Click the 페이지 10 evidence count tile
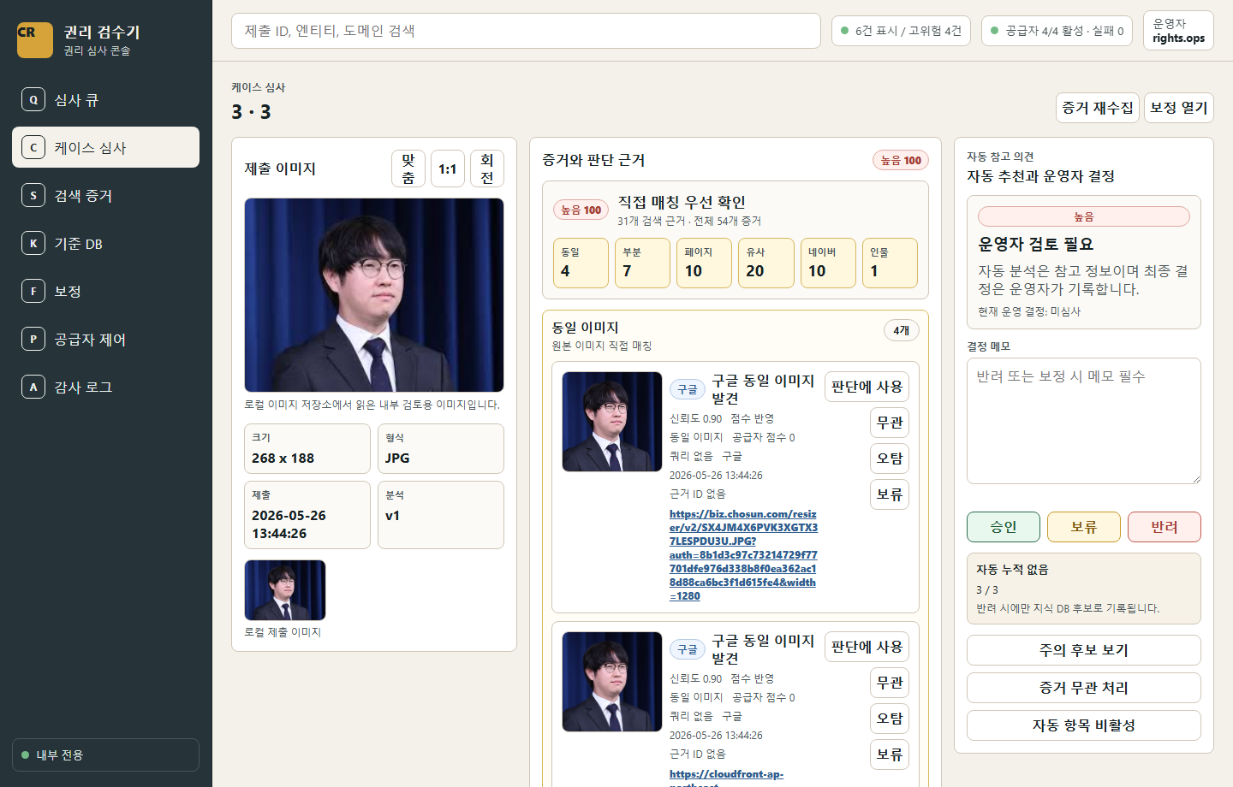1233x787 pixels. click(705, 263)
